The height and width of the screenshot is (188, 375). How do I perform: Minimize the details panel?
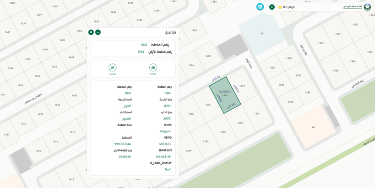tap(98, 32)
